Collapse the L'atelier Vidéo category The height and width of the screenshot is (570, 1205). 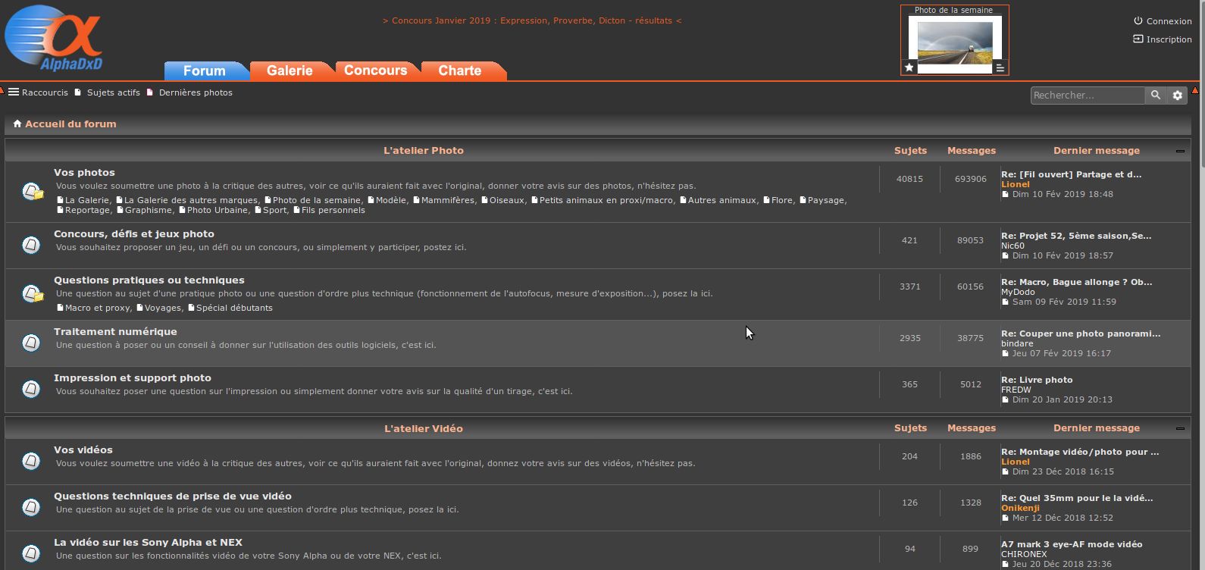pos(1179,428)
